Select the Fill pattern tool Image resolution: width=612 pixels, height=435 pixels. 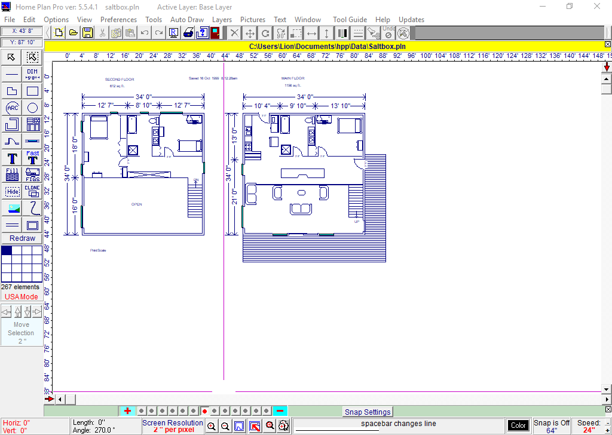pos(12,175)
